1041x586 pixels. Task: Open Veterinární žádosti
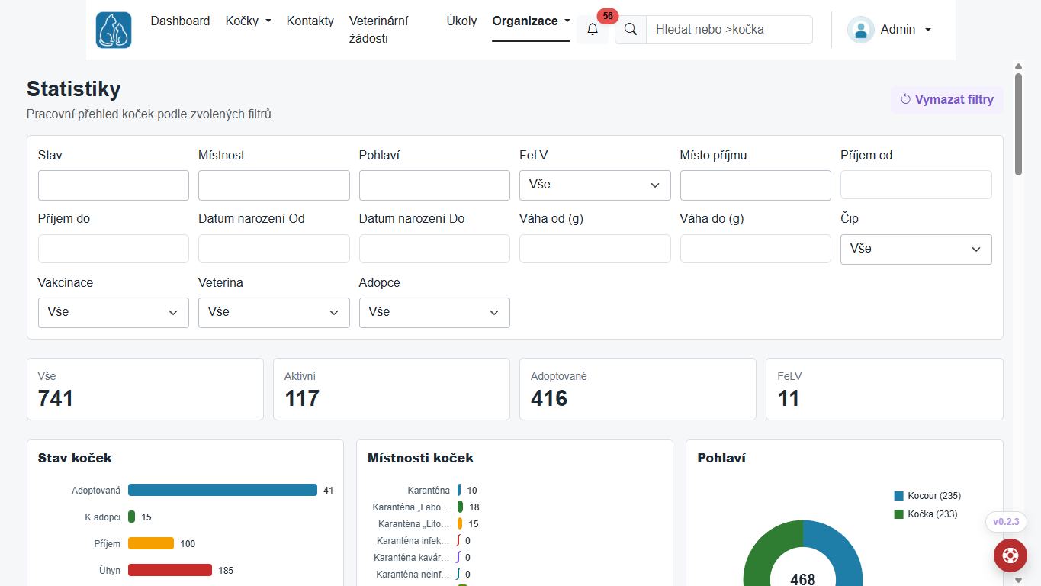[x=378, y=30]
